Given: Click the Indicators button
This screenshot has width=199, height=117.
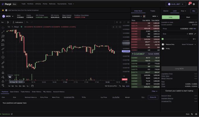Looking at the screenshot, I should click(x=18, y=22).
